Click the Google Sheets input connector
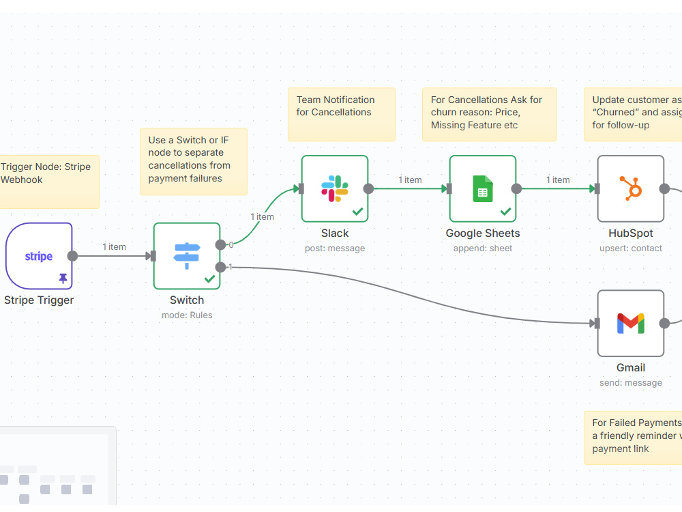 click(449, 188)
